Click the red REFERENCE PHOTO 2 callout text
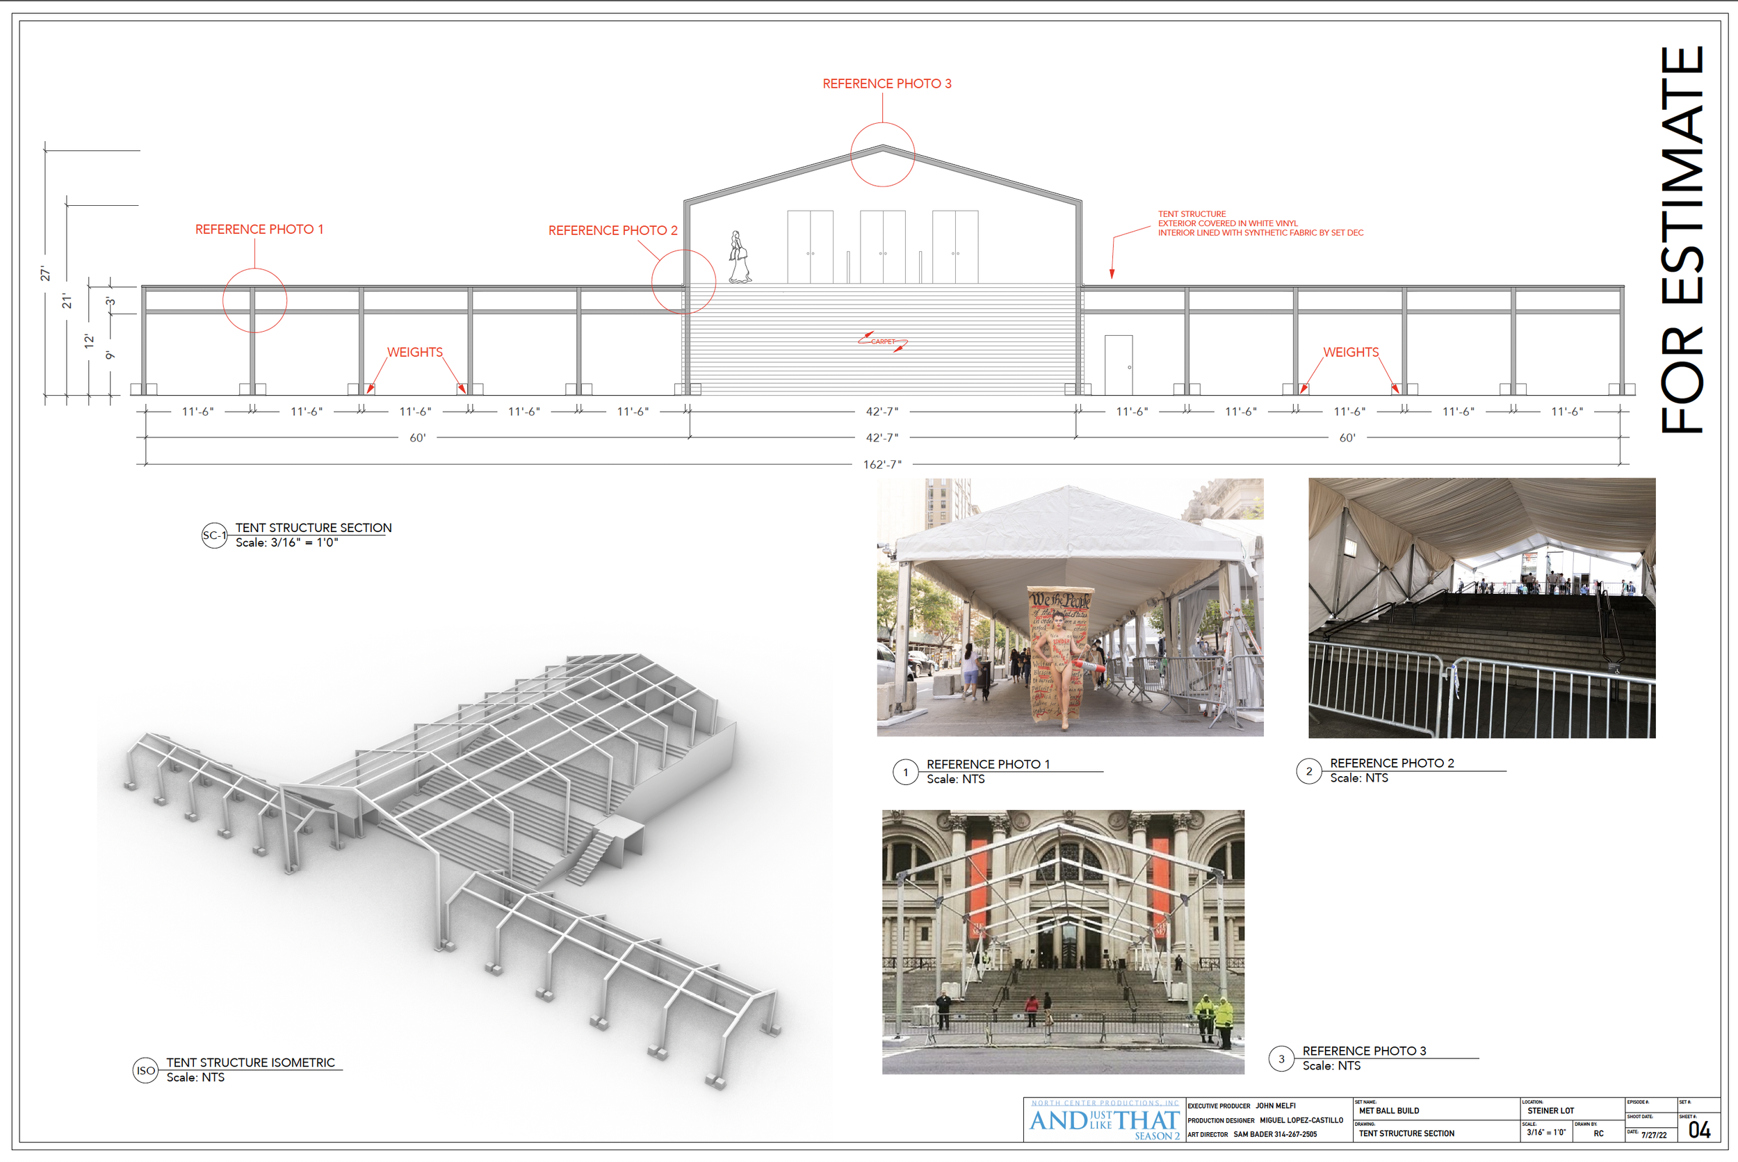The image size is (1738, 1162). coord(612,230)
